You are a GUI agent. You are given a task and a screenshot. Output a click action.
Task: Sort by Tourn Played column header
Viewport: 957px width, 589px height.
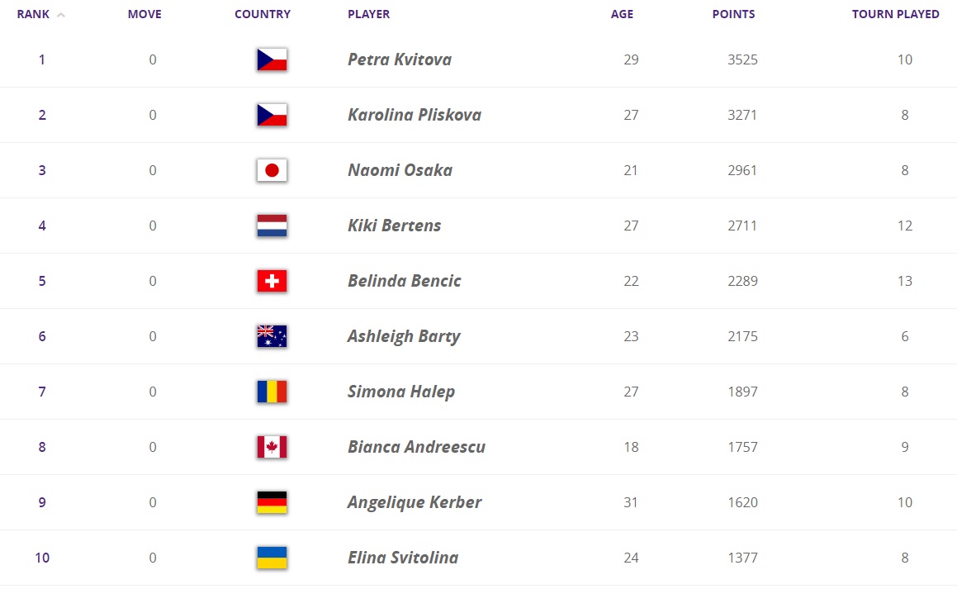click(895, 14)
